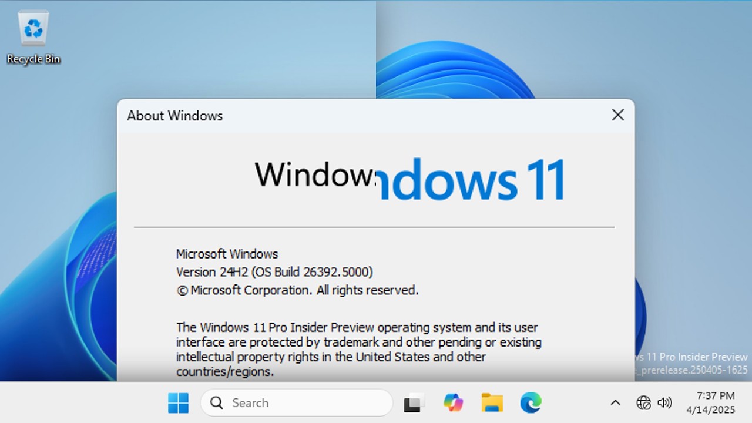Expand the hidden icons tray chevron
Image resolution: width=752 pixels, height=423 pixels.
point(615,403)
